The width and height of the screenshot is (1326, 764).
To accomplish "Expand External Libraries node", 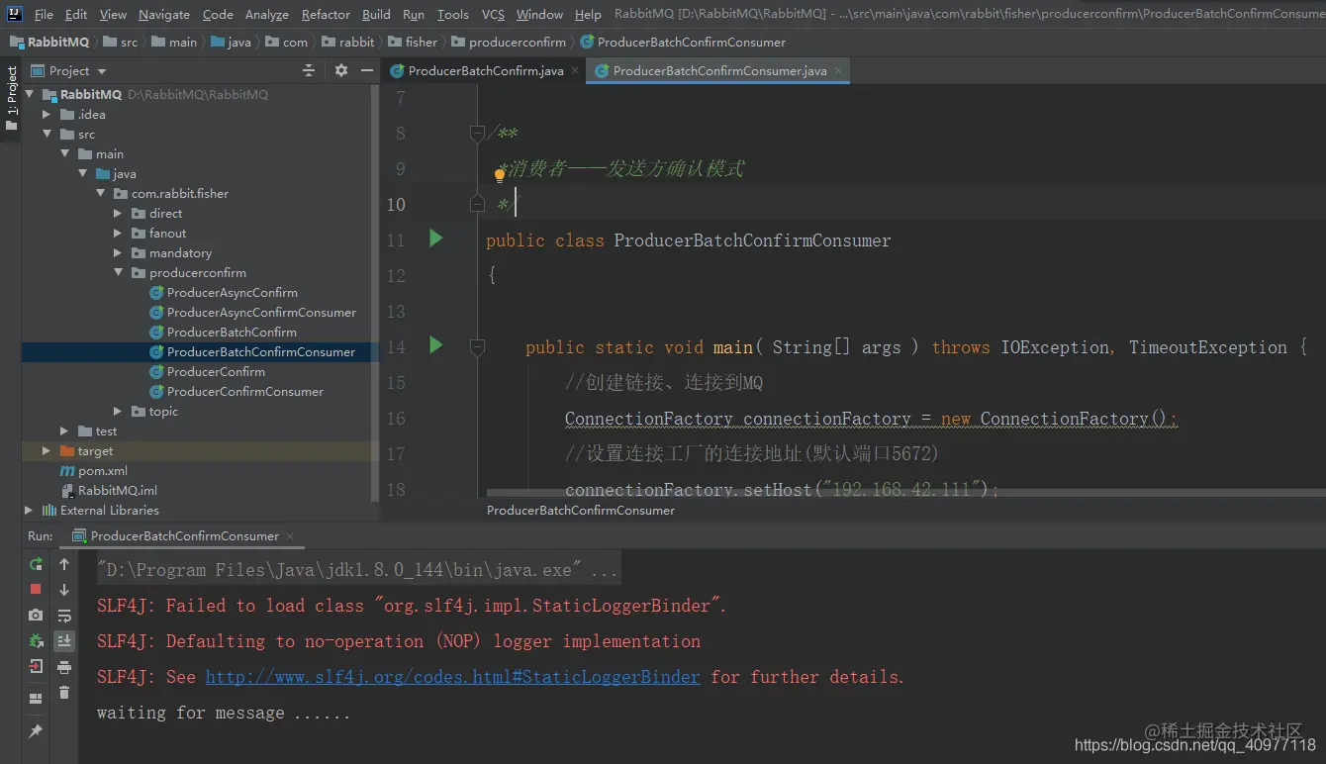I will (29, 511).
